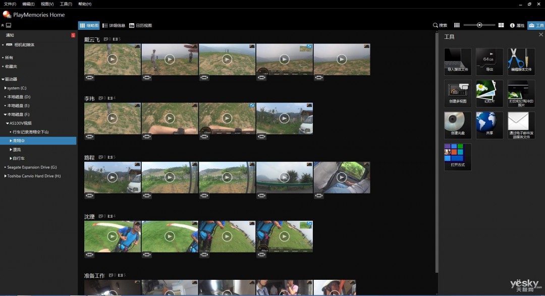
Task: Select the fifth 路程 thumbnail showing car interior
Action: click(x=342, y=177)
